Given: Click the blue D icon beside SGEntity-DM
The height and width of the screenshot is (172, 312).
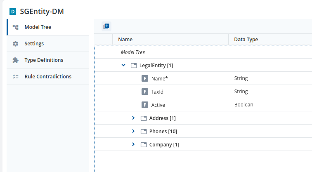Looking at the screenshot, I should [x=13, y=12].
